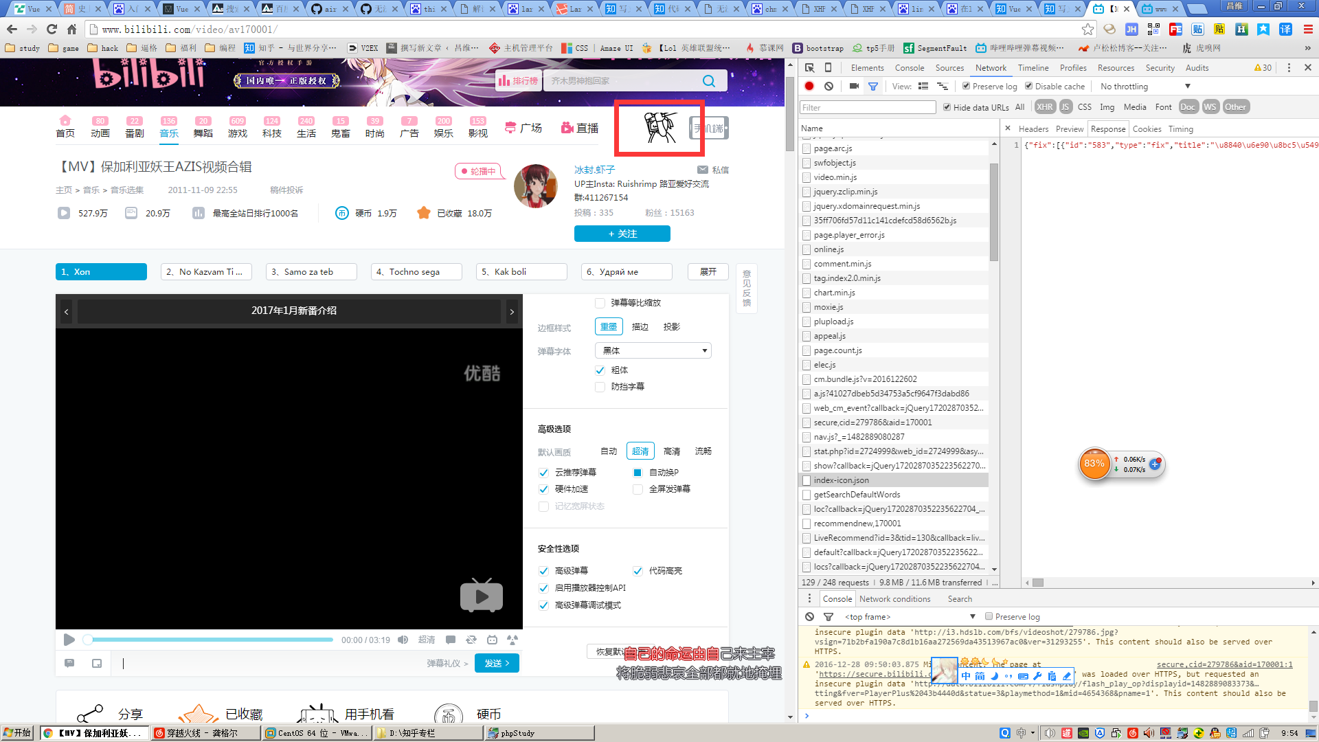Open the Headers tab of request details
Viewport: 1319px width, 742px height.
coord(1033,129)
